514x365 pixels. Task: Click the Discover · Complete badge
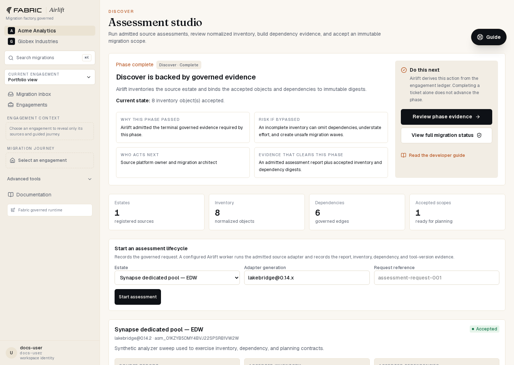coord(179,65)
